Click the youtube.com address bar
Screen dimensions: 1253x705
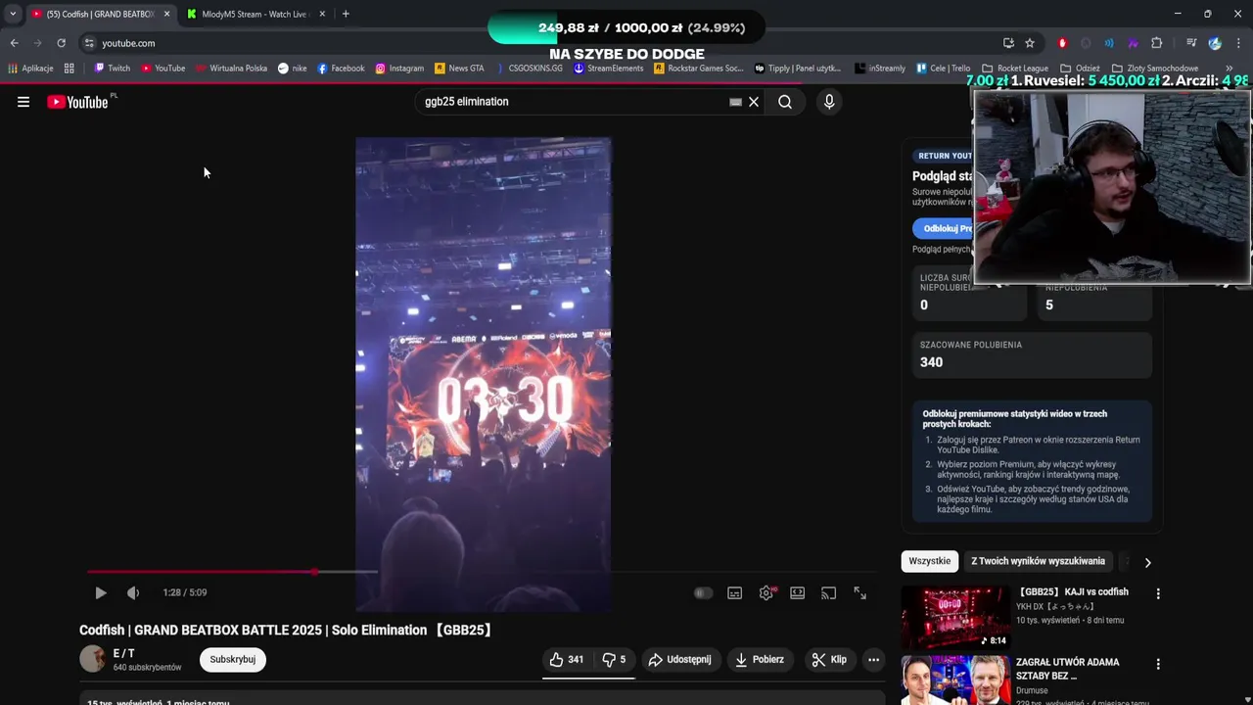coord(538,43)
